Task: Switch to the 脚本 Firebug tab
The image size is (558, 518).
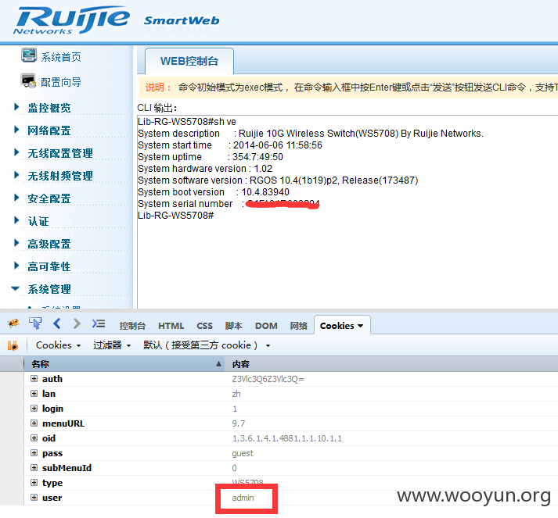Action: tap(233, 326)
